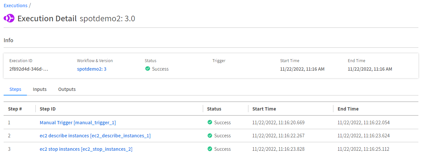Click Manual Trigger step's success check icon
421x155 pixels.
[x=210, y=123]
